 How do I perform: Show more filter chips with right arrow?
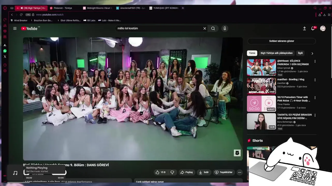pyautogui.click(x=312, y=53)
